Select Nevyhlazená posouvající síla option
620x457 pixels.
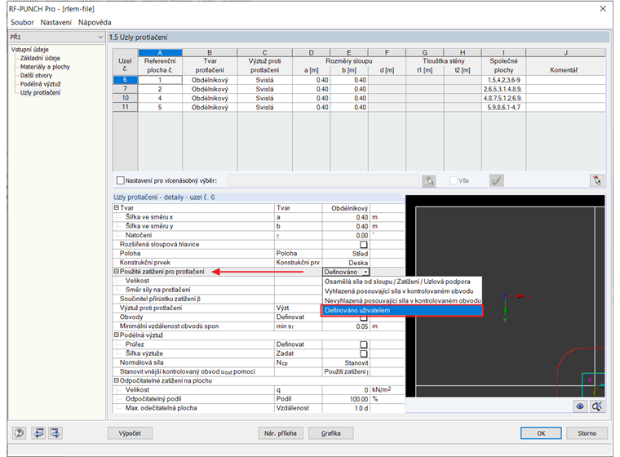401,300
